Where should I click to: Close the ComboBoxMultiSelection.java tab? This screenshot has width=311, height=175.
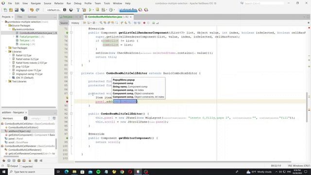tap(131, 17)
